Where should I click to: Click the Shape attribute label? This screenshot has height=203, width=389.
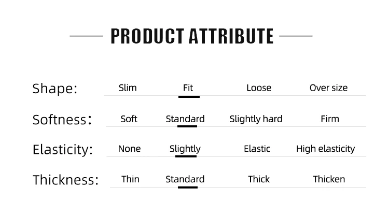[55, 89]
